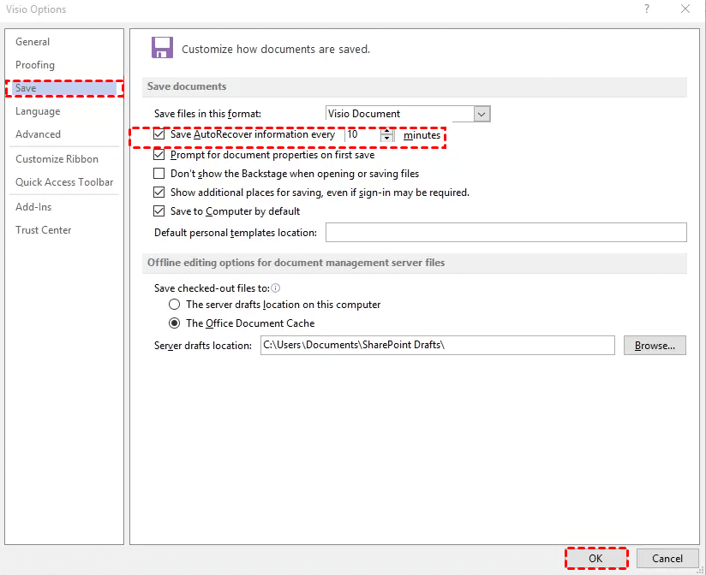This screenshot has width=706, height=575.
Task: Click the purple floppy disk save icon
Action: coord(162,48)
